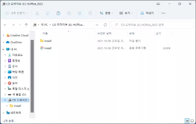196x124 pixels.
Task: Open 로컬 디스크 (C:) in sidebar
Action: pos(21,89)
